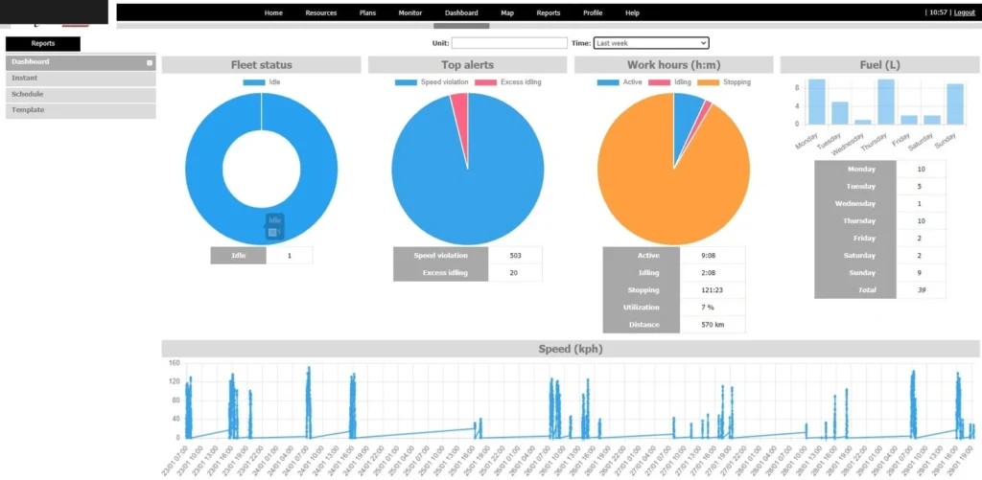Open the Time dropdown showing Last week
The image size is (982, 480).
(x=651, y=43)
